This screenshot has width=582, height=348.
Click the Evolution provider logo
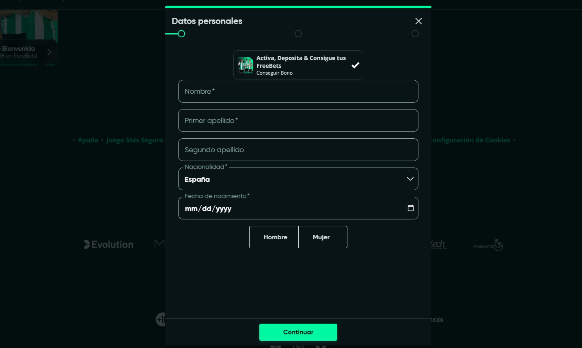tap(108, 245)
